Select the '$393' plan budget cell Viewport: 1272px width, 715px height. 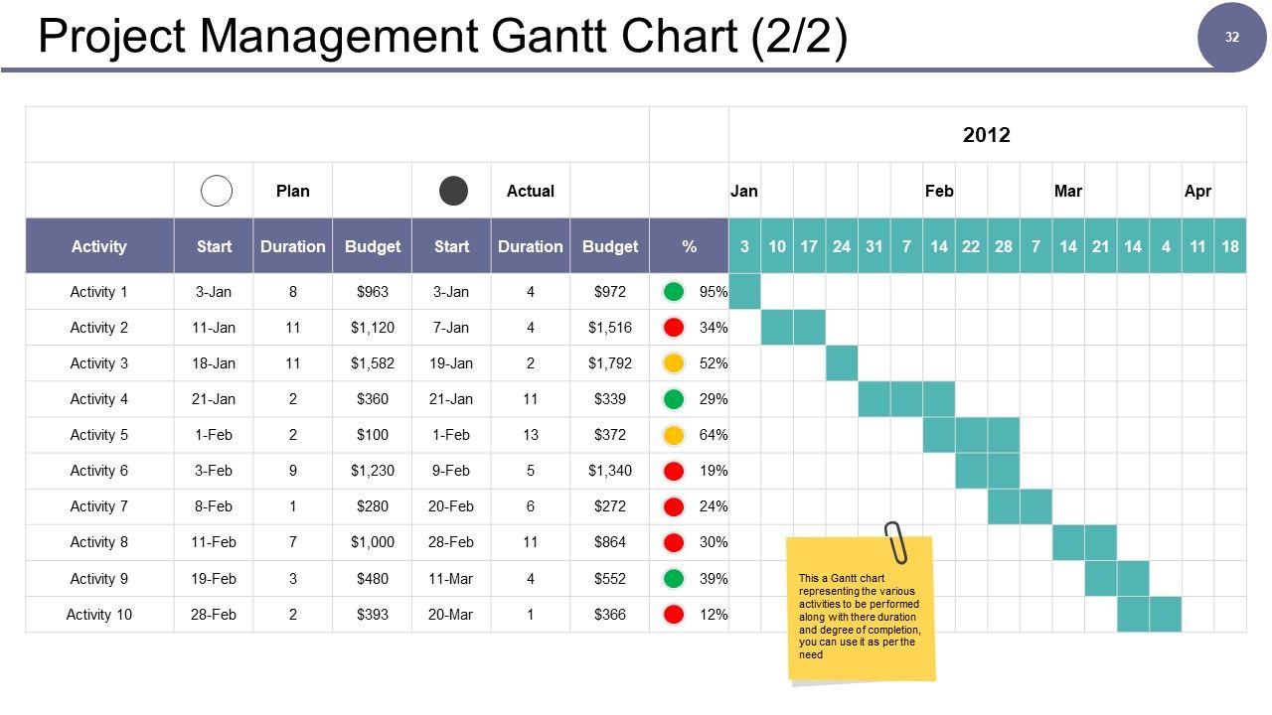pos(373,614)
